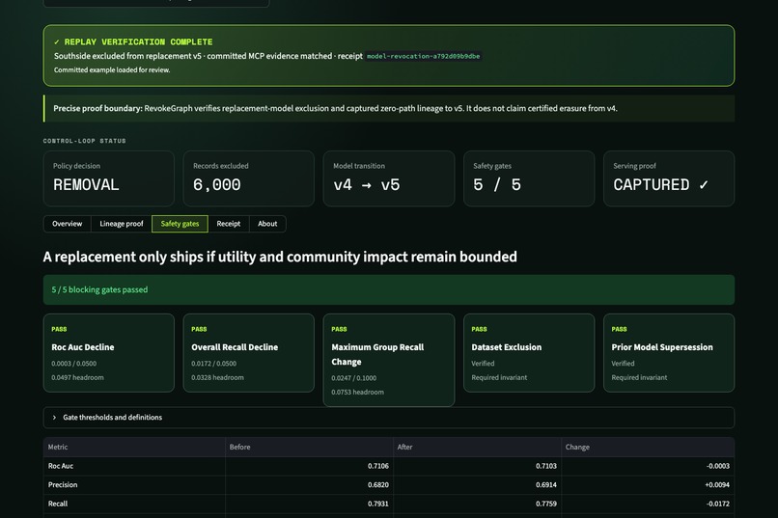Expand Gate thresholds and definitions
The width and height of the screenshot is (778, 518).
pyautogui.click(x=388, y=418)
